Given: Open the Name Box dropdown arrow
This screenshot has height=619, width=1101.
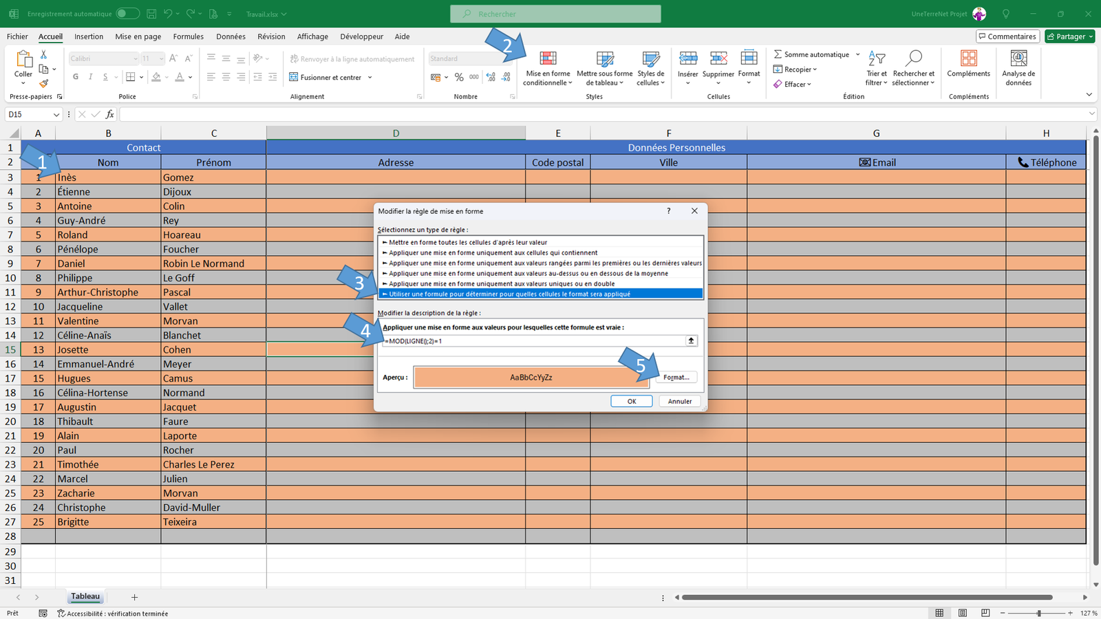Looking at the screenshot, I should (x=56, y=114).
